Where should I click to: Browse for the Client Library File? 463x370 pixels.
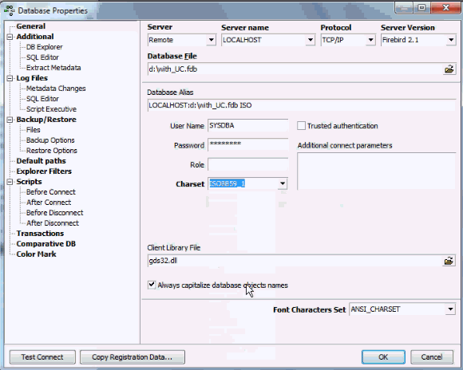(449, 261)
